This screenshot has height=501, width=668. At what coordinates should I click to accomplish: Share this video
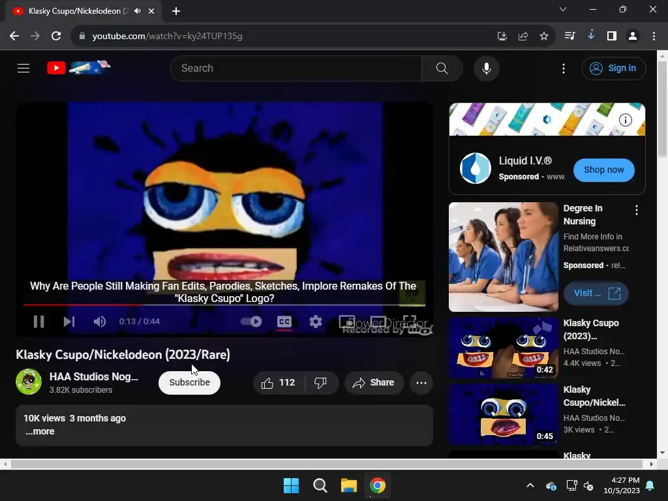point(374,382)
